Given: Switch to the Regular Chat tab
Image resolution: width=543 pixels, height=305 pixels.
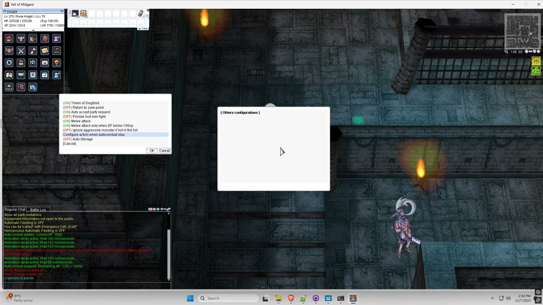Looking at the screenshot, I should (15, 210).
